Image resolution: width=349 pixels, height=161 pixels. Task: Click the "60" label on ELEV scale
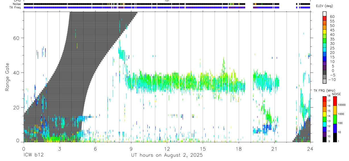coord(332,17)
